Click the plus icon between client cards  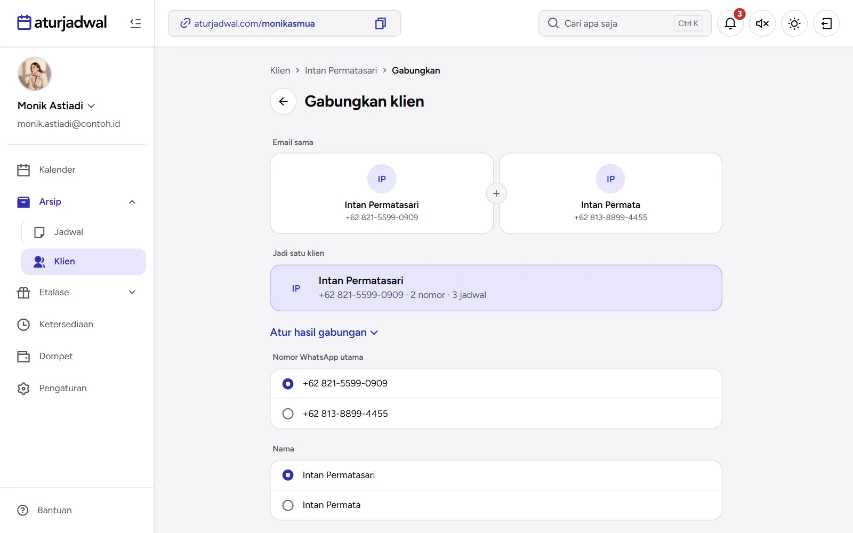496,193
